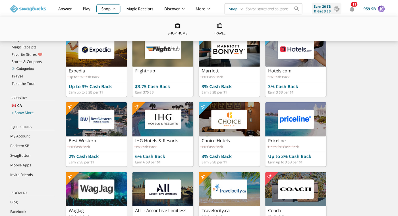The width and height of the screenshot is (398, 216).
Task: Click the Coach store name
Action: [x=274, y=211]
